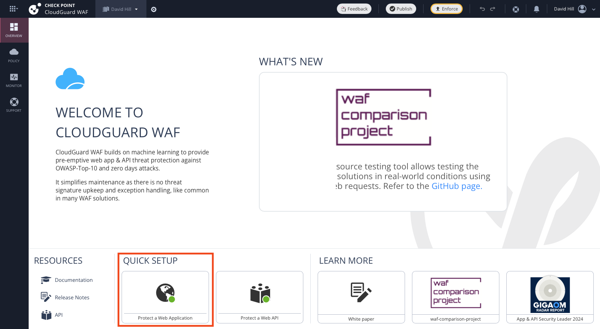Screen dimensions: 600x329
Task: Select Protect a Web API label
Action: pyautogui.click(x=260, y=318)
